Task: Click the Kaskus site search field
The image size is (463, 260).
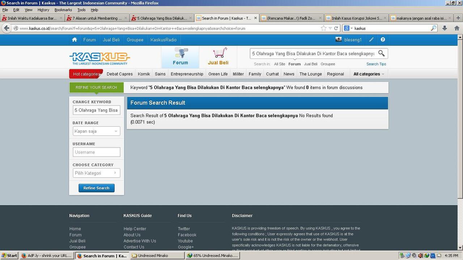Action: coord(313,53)
